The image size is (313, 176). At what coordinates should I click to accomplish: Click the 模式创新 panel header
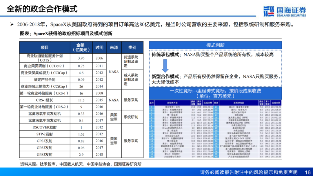pyautogui.click(x=215, y=45)
